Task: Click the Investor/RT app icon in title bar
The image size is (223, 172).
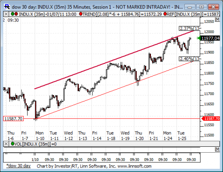Action: pos(7,7)
